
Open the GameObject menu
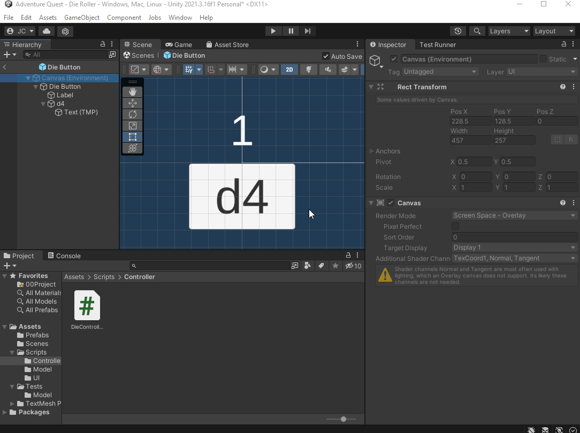click(82, 17)
